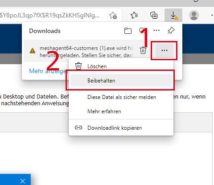
Task: Click the meshagent64-customers (1).exe download text
Action: pos(86,52)
